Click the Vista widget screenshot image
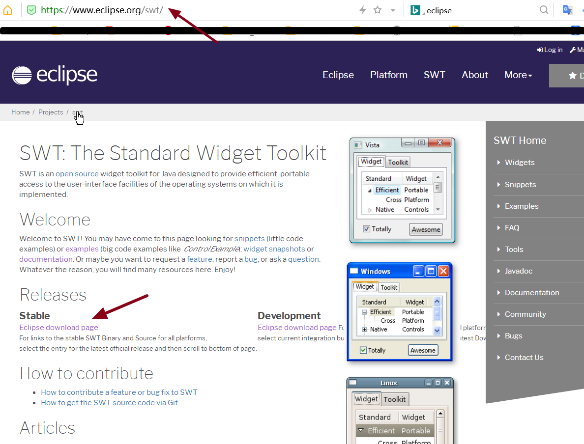Screen dimensions: 584x444 [402, 190]
